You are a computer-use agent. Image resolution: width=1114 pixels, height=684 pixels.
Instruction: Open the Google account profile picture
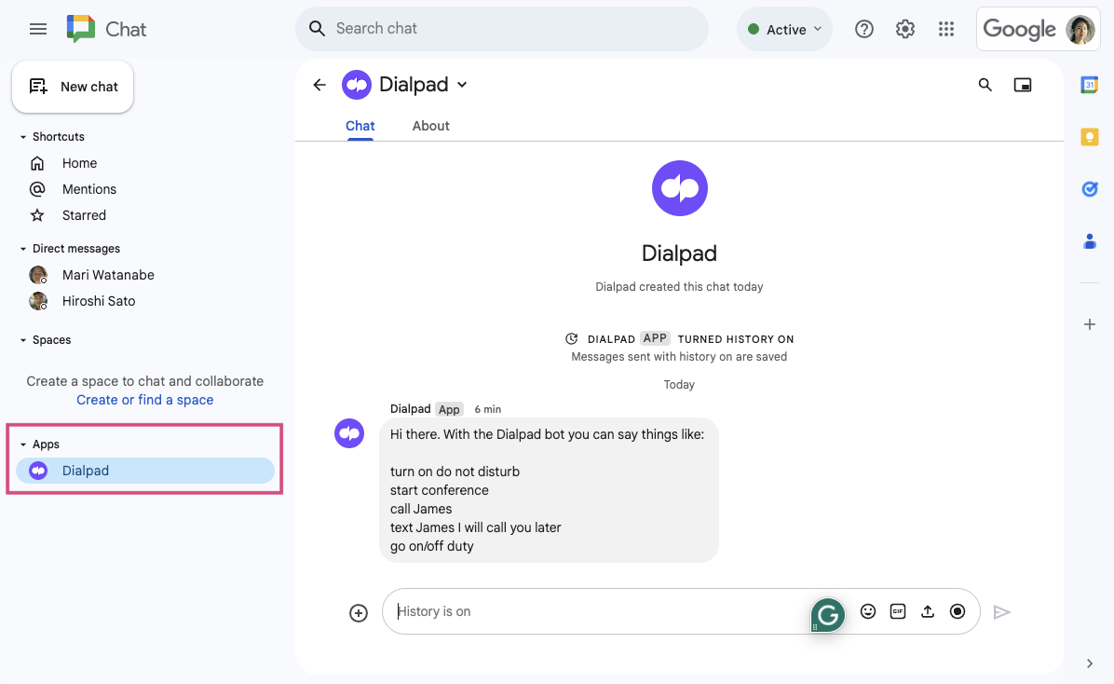1080,29
